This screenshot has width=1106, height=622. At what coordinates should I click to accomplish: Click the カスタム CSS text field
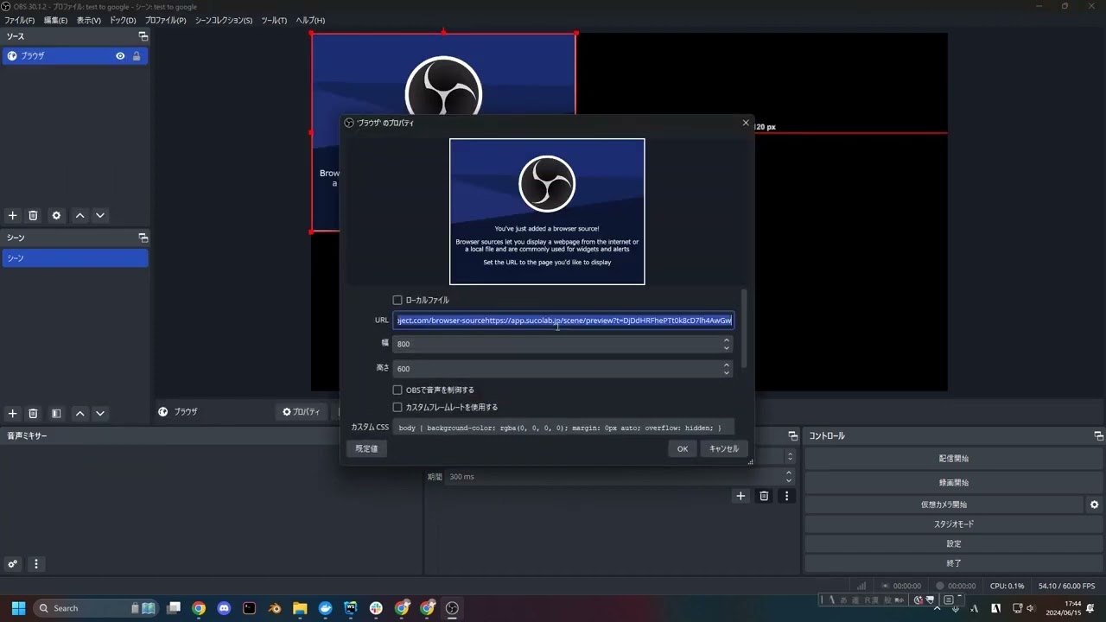(563, 428)
